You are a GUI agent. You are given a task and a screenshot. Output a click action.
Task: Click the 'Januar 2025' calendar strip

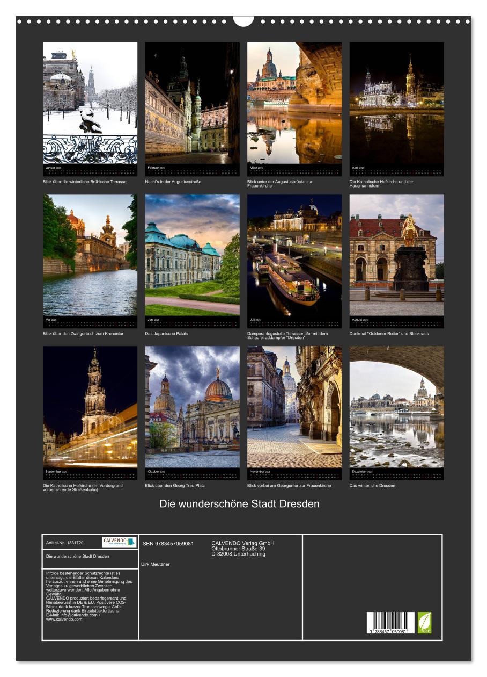pyautogui.click(x=90, y=170)
